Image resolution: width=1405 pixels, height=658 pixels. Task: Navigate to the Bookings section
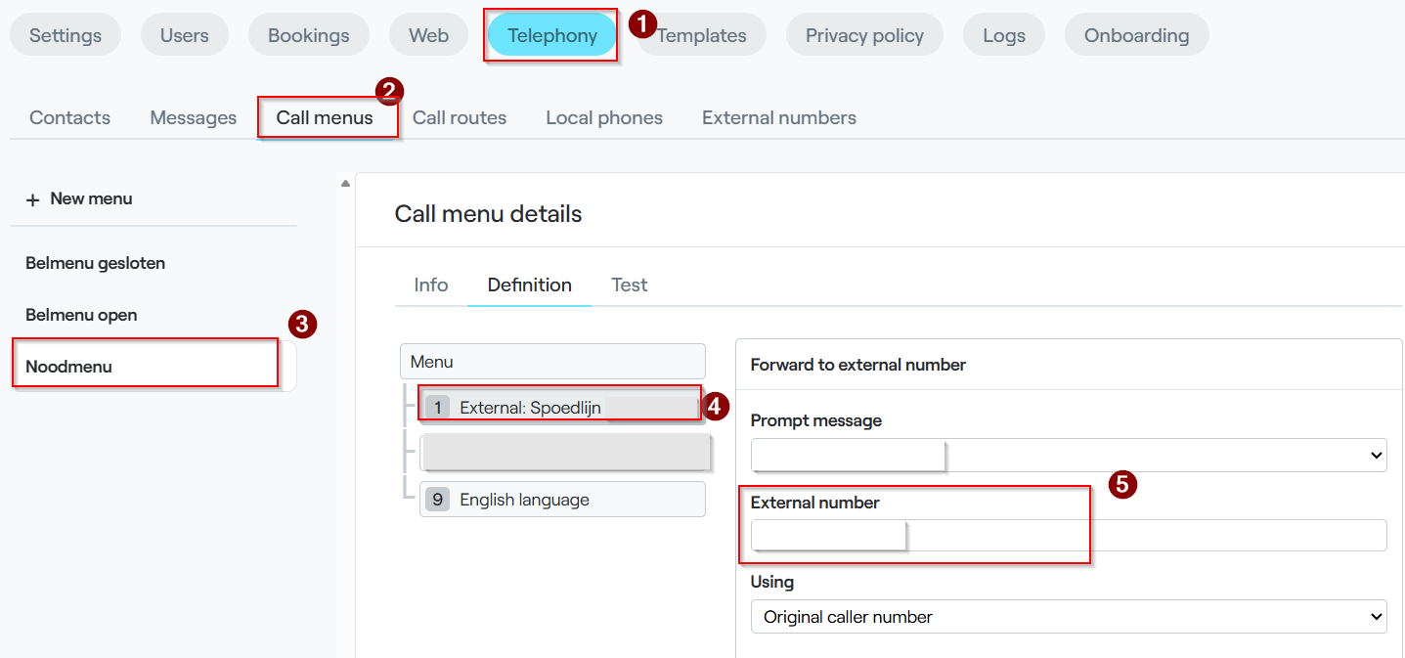click(x=309, y=35)
